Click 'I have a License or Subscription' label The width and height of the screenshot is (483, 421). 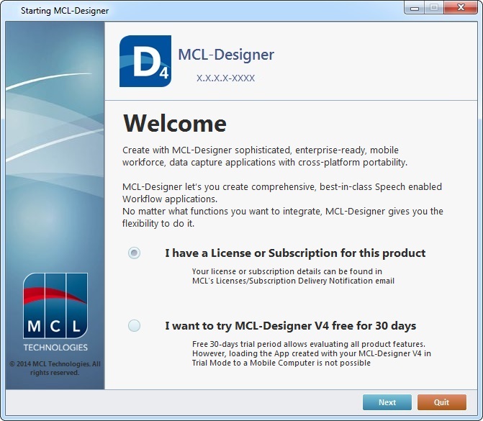point(295,253)
